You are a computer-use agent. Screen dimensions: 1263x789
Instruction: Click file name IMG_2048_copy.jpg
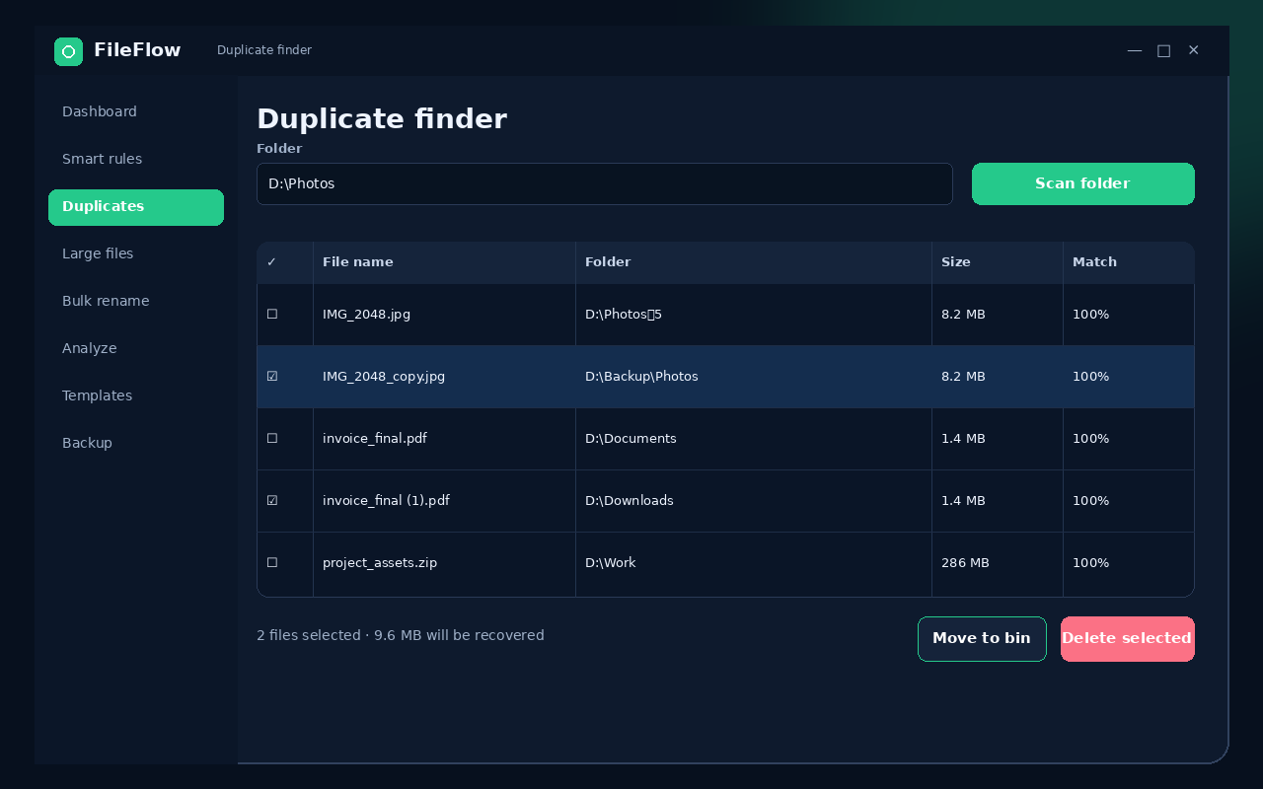(384, 377)
